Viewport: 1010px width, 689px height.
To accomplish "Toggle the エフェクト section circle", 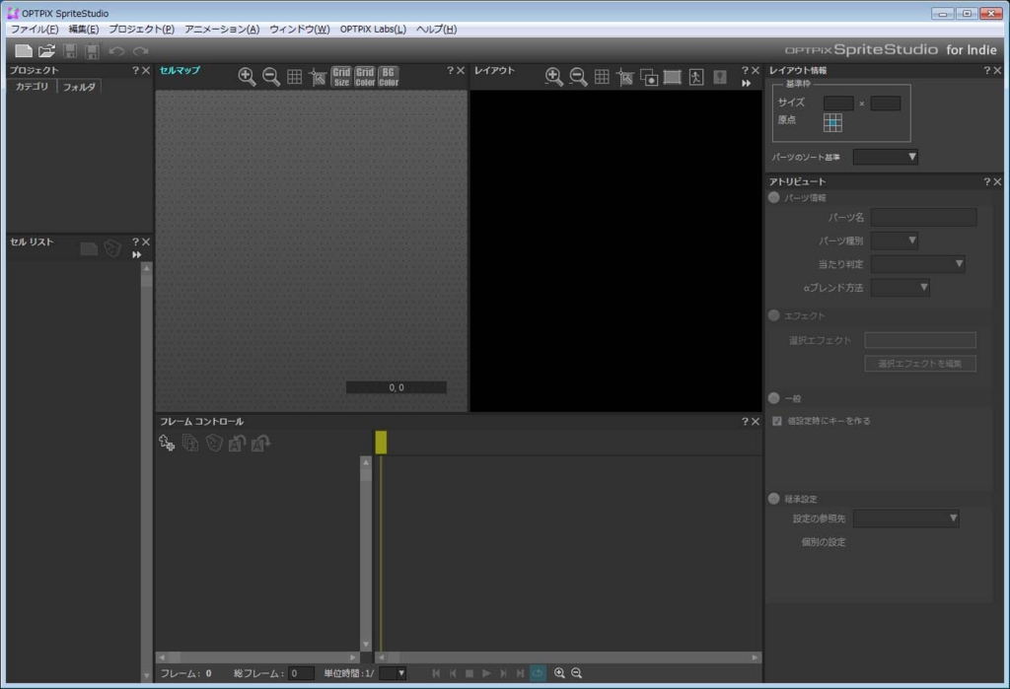I will (773, 315).
